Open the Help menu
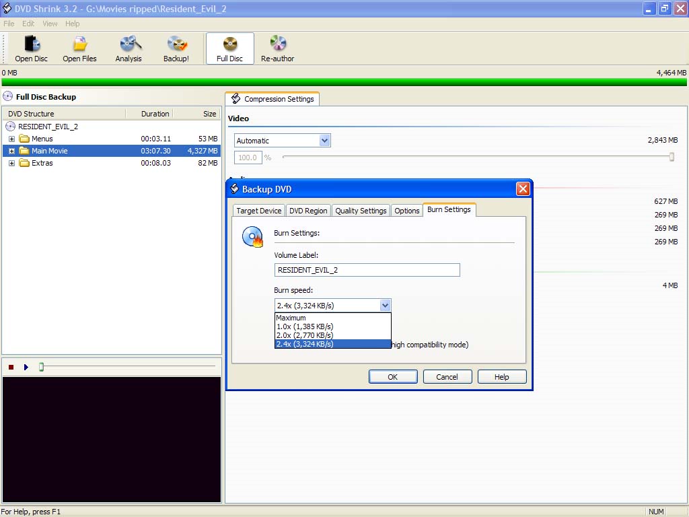 [x=73, y=24]
